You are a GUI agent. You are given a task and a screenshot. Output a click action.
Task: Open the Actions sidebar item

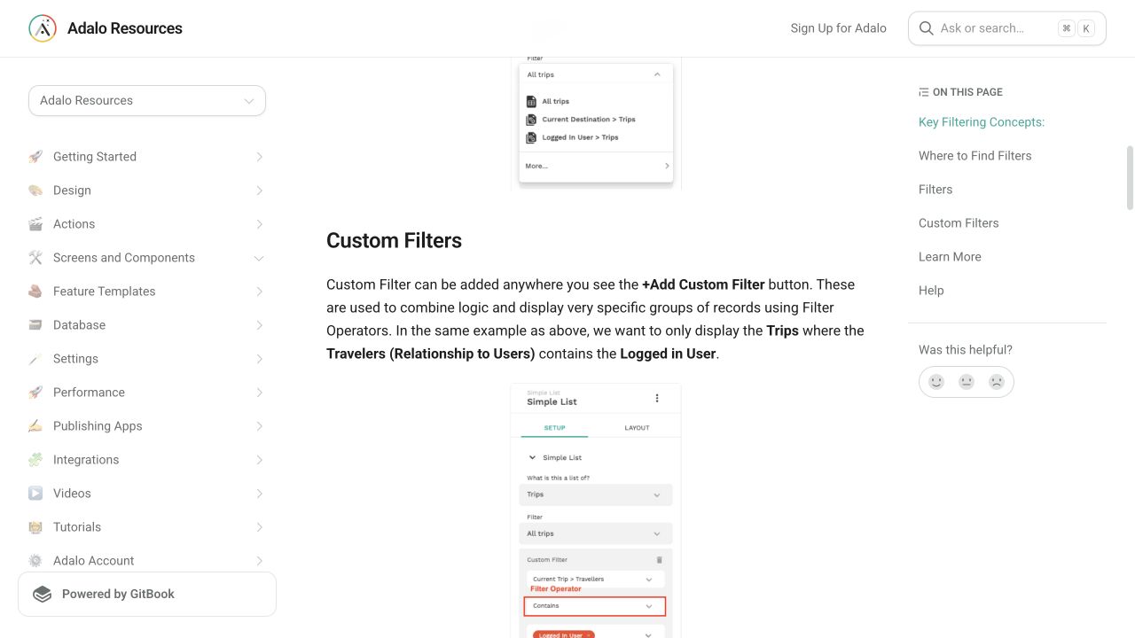147,224
